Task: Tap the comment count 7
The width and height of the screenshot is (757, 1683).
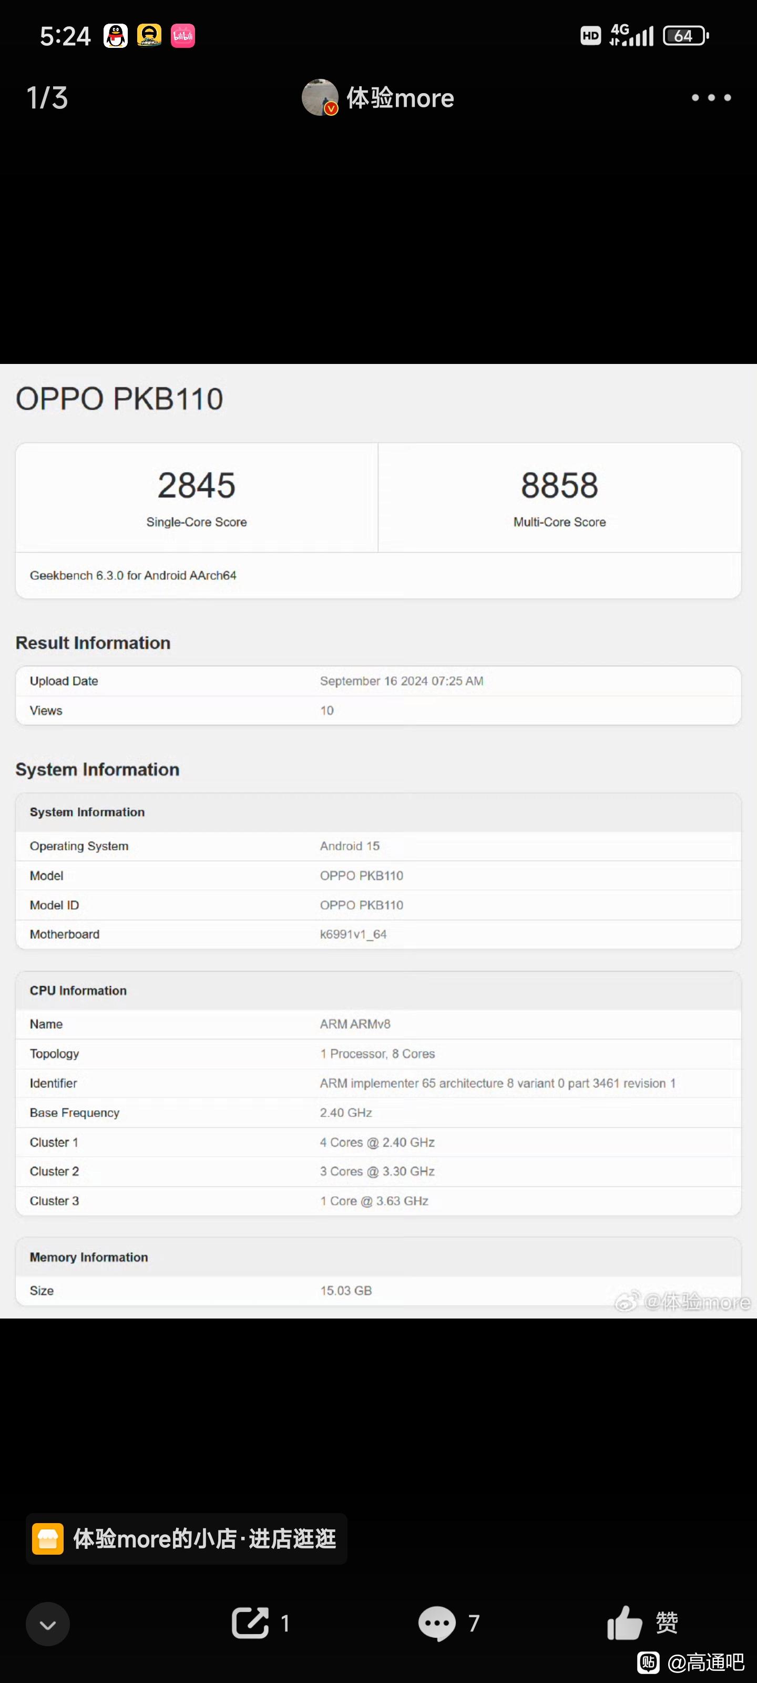Action: tap(474, 1624)
